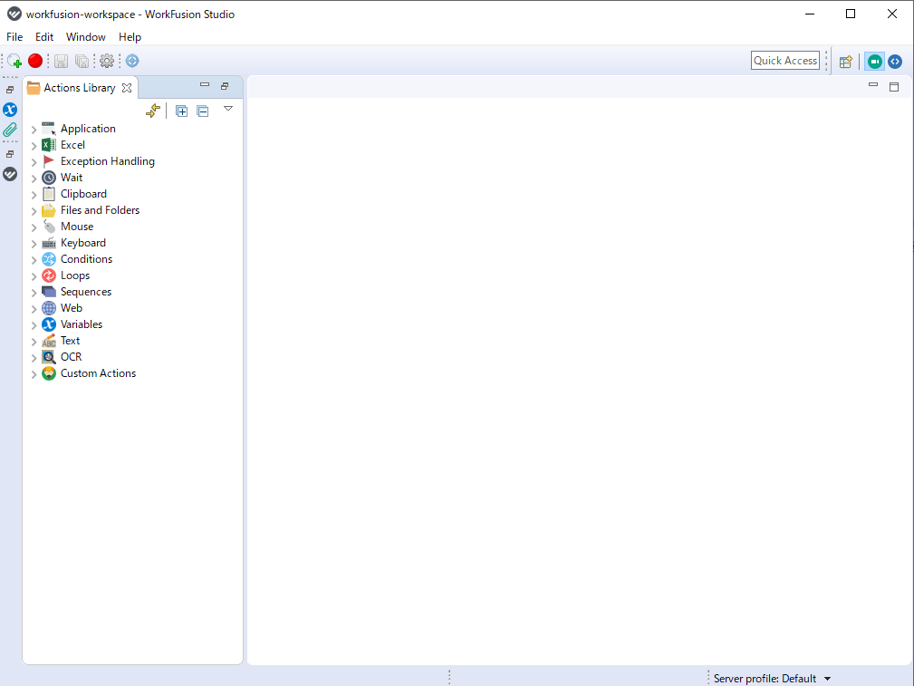The height and width of the screenshot is (686, 914).
Task: Click the Save All icon in toolbar
Action: pos(82,61)
